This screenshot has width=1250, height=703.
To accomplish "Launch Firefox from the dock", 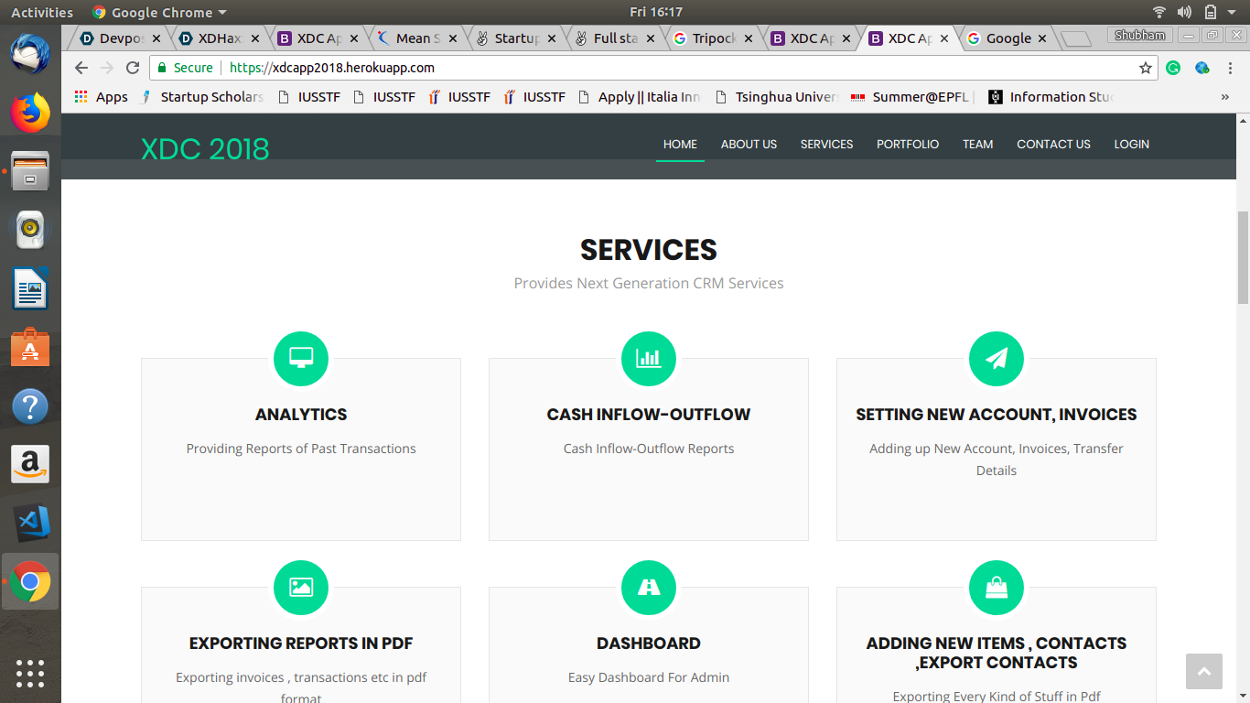I will (x=30, y=113).
